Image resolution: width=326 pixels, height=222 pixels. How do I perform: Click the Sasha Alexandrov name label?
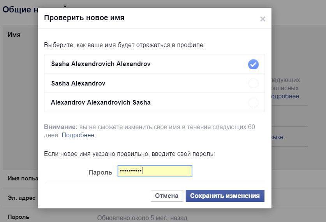coord(78,83)
